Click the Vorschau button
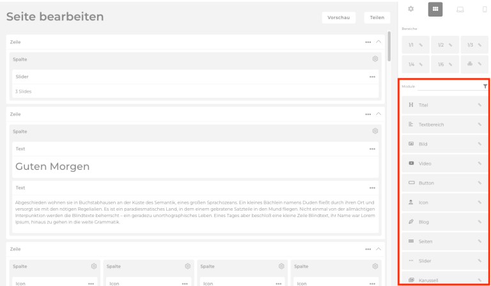This screenshot has width=491, height=286. click(338, 19)
